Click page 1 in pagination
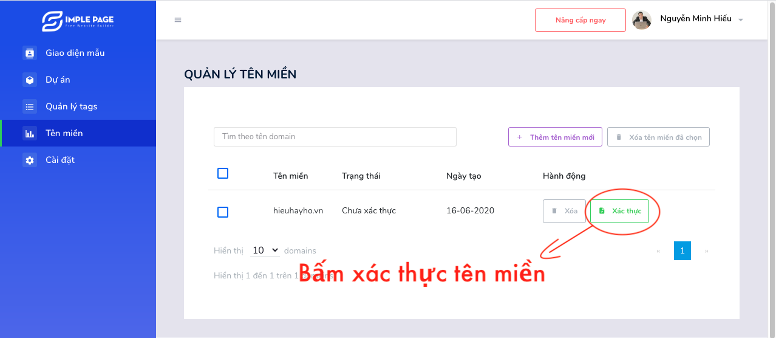 point(682,250)
